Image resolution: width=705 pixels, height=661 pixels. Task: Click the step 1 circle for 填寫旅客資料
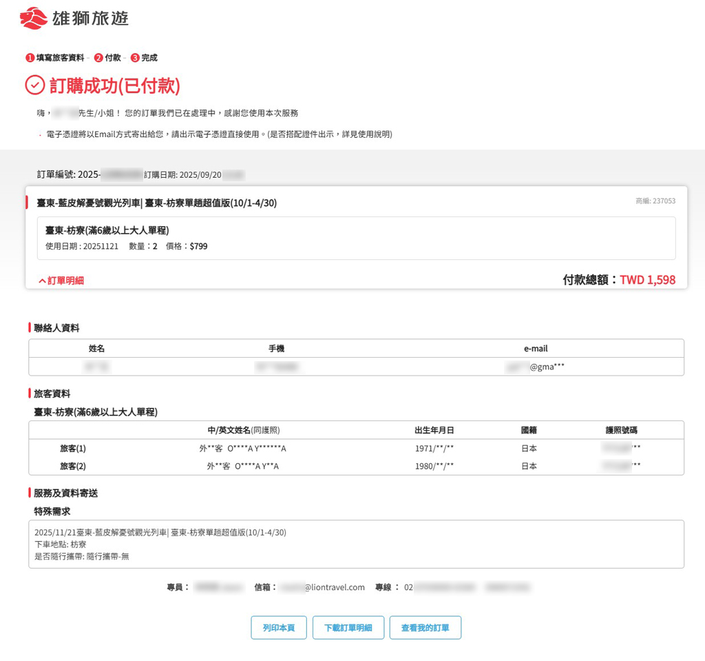click(x=30, y=58)
